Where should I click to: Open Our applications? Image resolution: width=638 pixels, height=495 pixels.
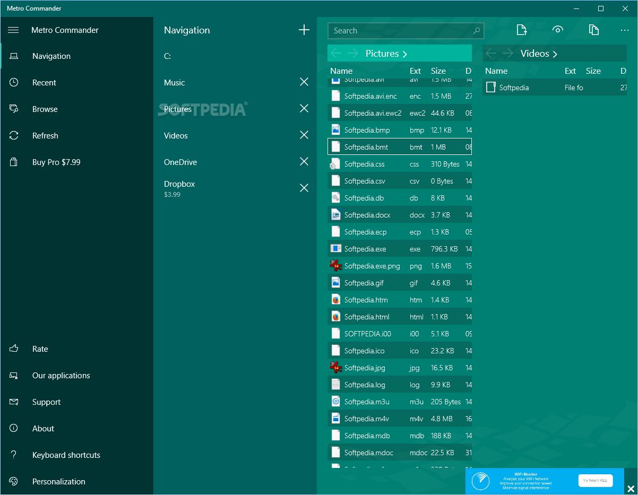(77, 376)
